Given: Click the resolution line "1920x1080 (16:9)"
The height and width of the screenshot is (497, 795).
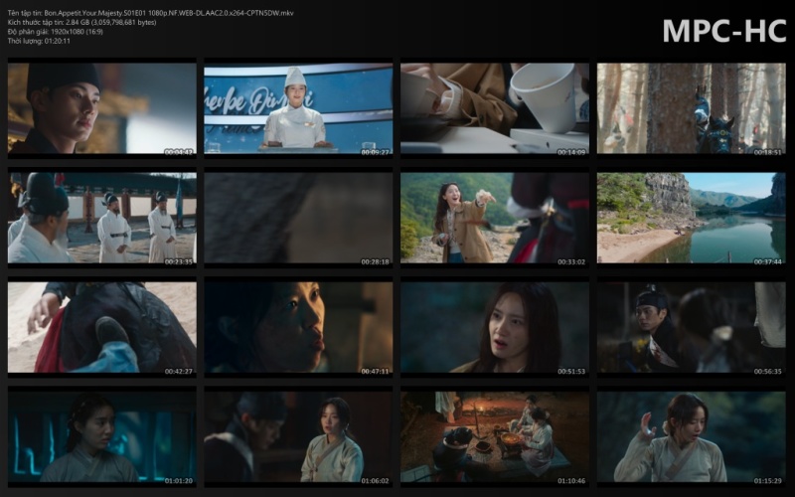Looking at the screenshot, I should click(56, 32).
